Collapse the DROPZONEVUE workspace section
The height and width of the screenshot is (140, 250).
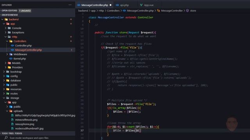tap(9, 15)
